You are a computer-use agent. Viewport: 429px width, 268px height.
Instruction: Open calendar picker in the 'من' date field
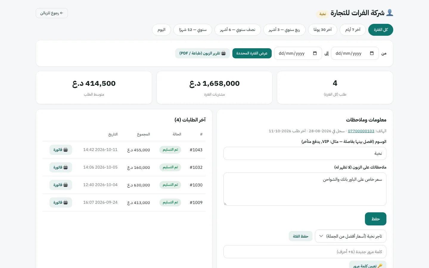coord(372,53)
